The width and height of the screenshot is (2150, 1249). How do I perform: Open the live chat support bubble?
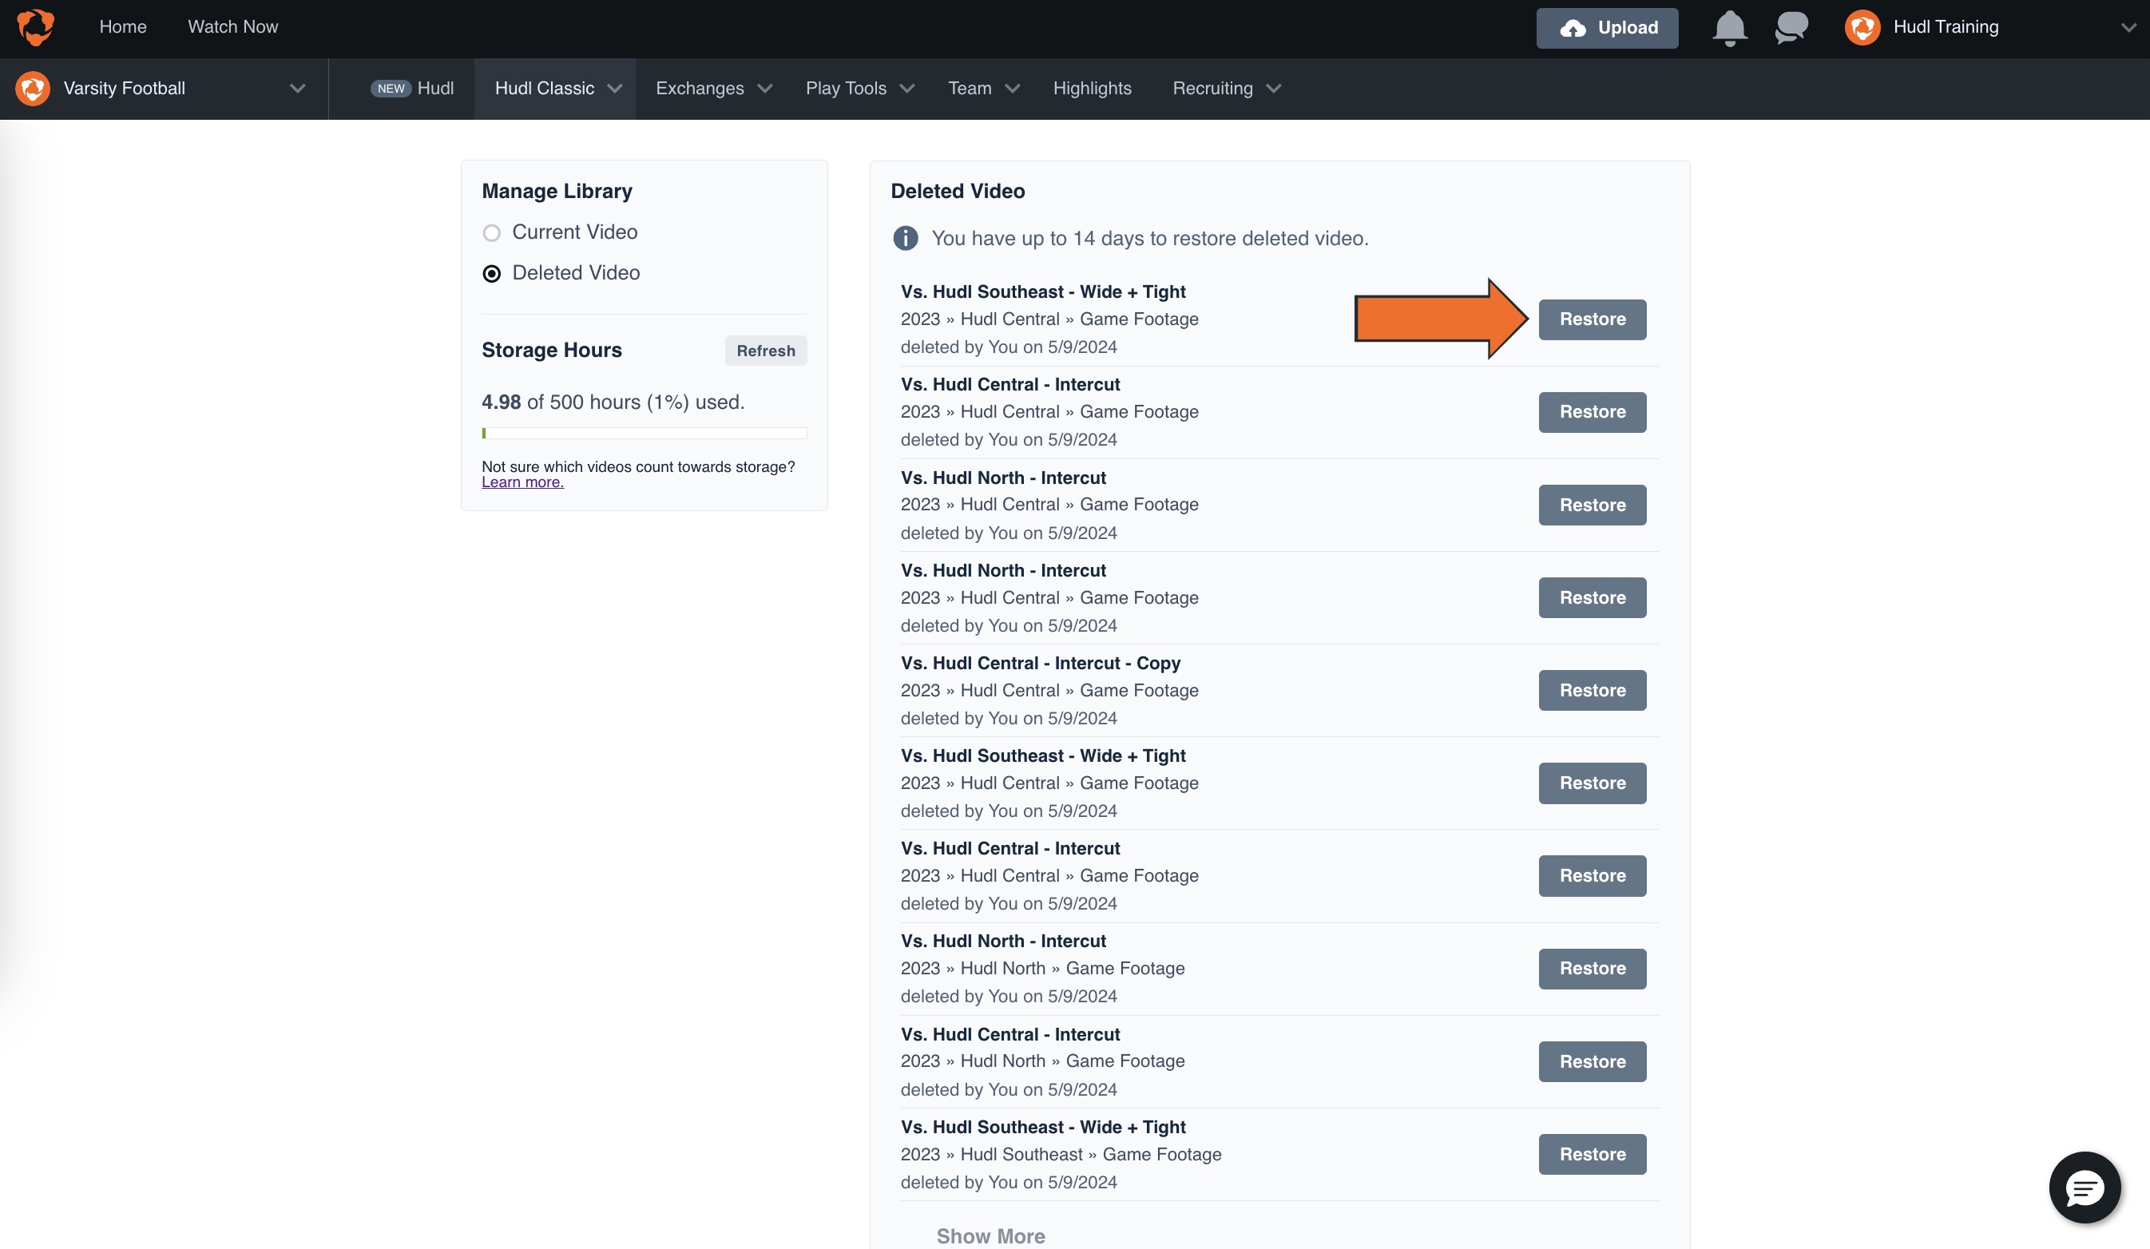point(2085,1188)
